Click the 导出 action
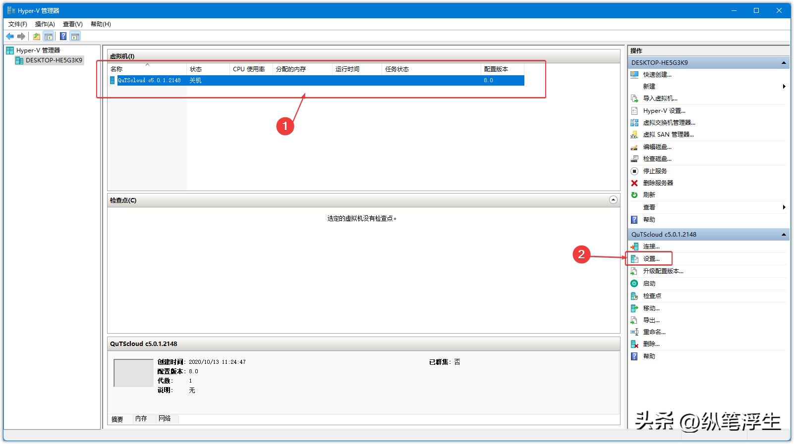 click(x=651, y=320)
